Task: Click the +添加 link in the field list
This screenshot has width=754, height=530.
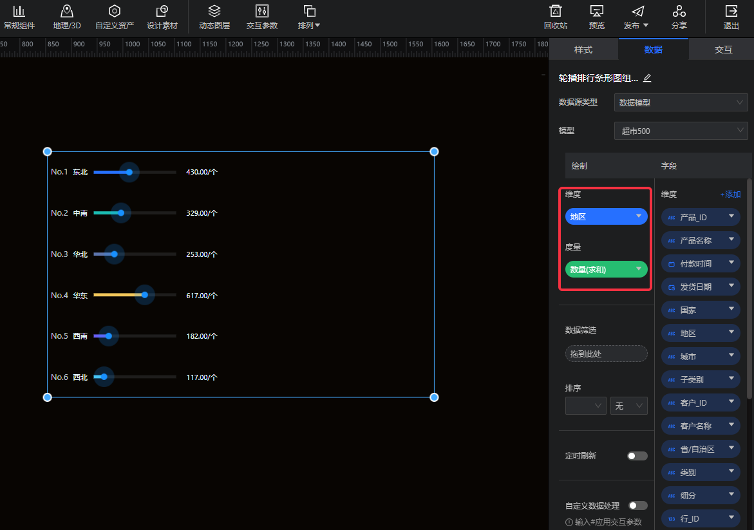Action: click(730, 194)
